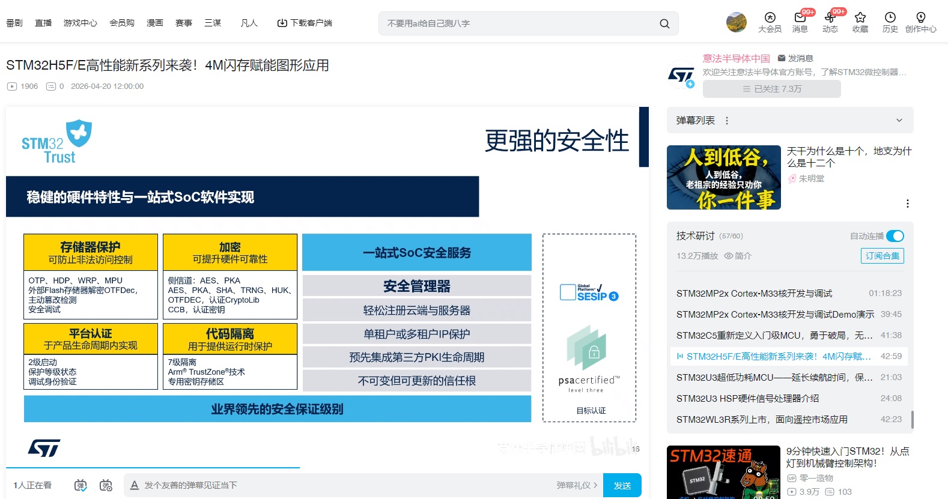Play STM32MP2x Cortex-M33核开发与调试 01:18:23 episode
The image size is (948, 499).
click(789, 293)
